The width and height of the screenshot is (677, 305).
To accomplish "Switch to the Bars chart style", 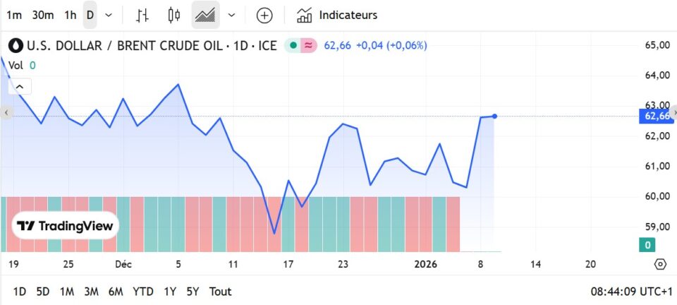I will coord(142,15).
